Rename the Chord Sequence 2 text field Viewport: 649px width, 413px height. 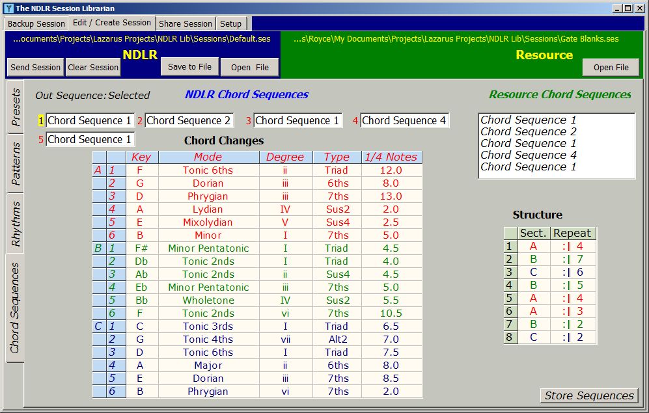[x=189, y=120]
